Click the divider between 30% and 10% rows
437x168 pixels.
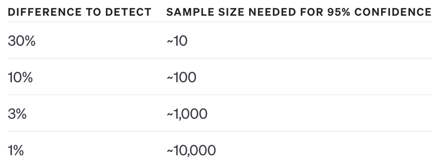click(x=219, y=58)
